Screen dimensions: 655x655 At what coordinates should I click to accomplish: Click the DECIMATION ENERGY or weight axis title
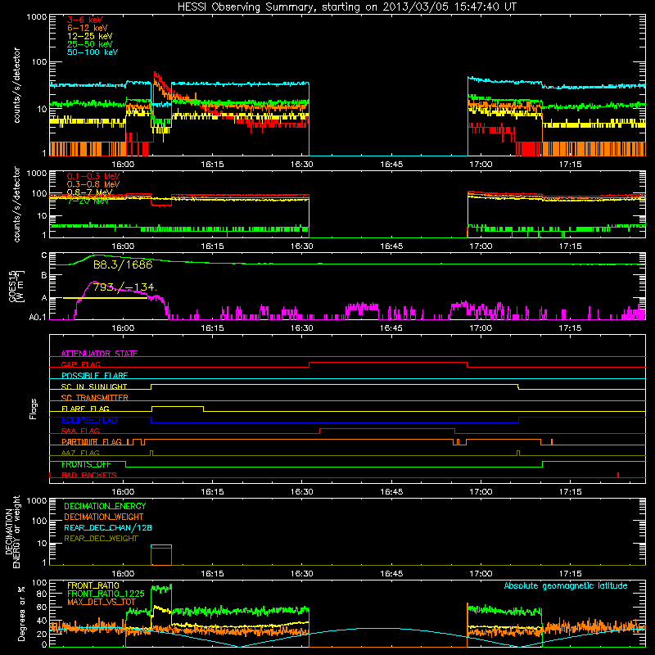[12, 531]
